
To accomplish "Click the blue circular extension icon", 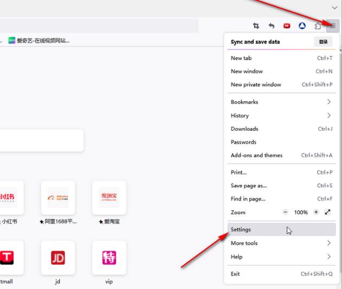I will tap(302, 26).
